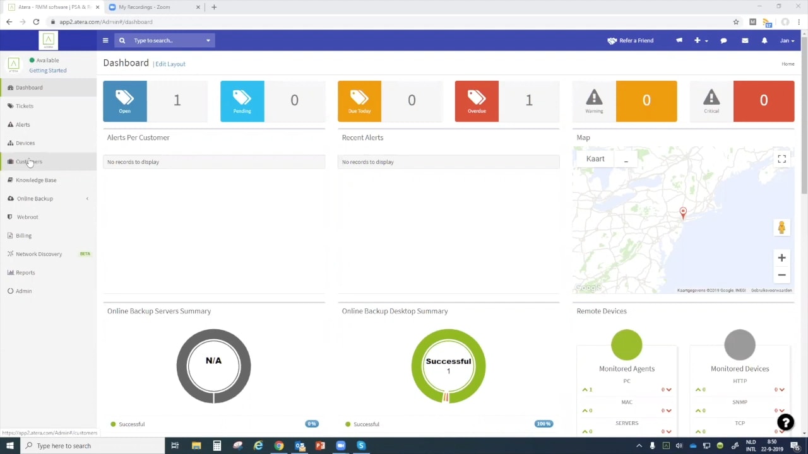Open the quick-add plus dropdown
The width and height of the screenshot is (808, 454).
[x=697, y=40]
